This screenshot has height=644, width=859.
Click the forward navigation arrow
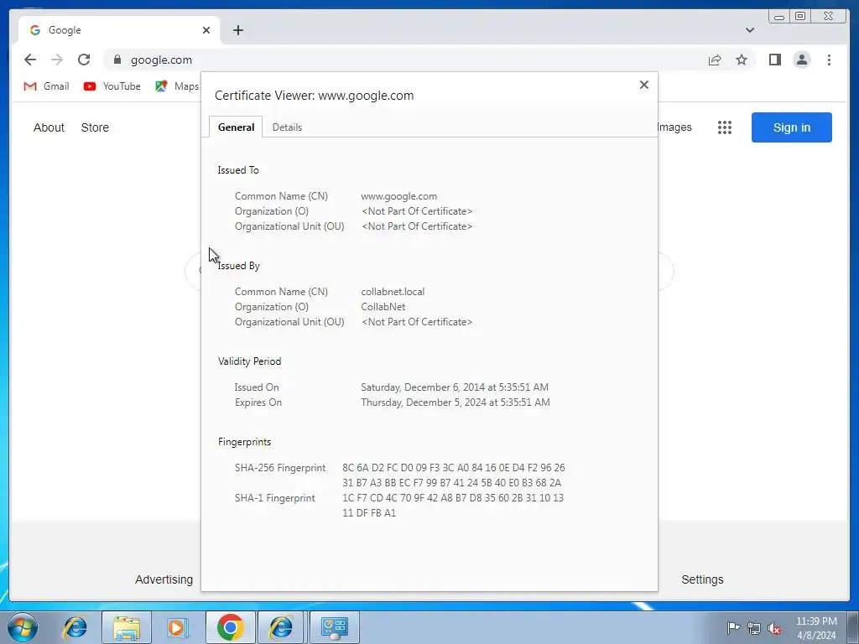click(57, 60)
